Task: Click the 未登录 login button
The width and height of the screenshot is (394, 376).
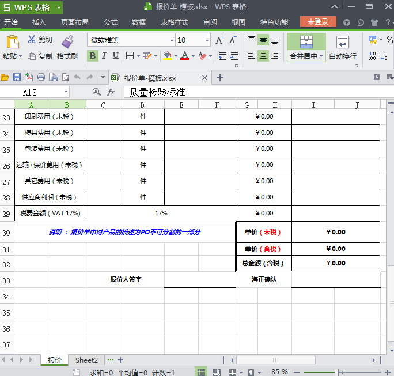Action: [318, 22]
